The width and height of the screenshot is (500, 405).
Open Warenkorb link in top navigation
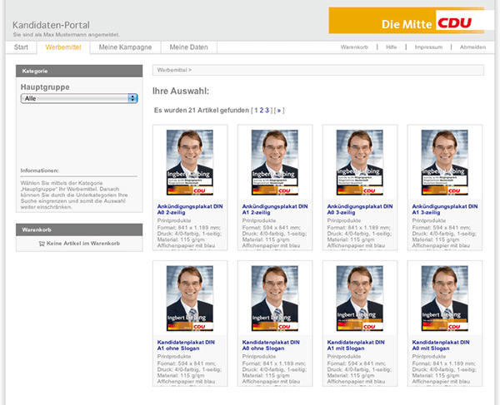[x=354, y=47]
